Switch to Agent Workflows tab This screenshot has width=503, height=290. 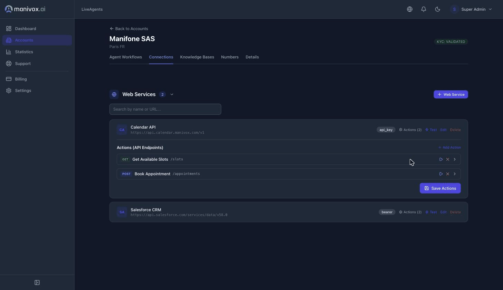[126, 57]
